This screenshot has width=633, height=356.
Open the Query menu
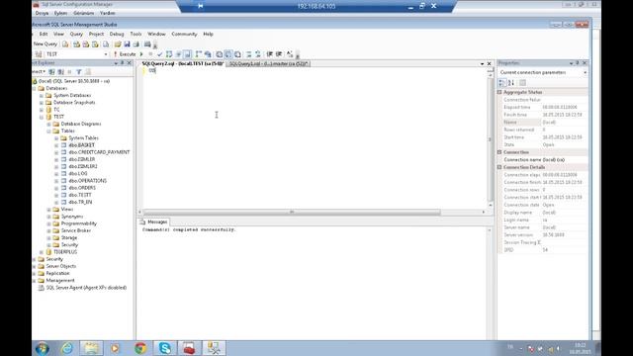click(x=76, y=34)
